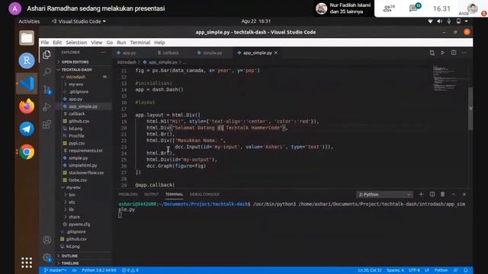
Task: Open the Selection menu
Action: 76,43
